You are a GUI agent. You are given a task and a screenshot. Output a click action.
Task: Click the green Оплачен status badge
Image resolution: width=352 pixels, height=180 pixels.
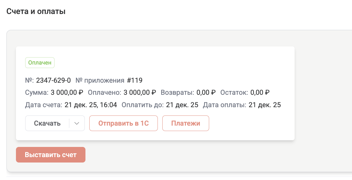click(x=40, y=63)
